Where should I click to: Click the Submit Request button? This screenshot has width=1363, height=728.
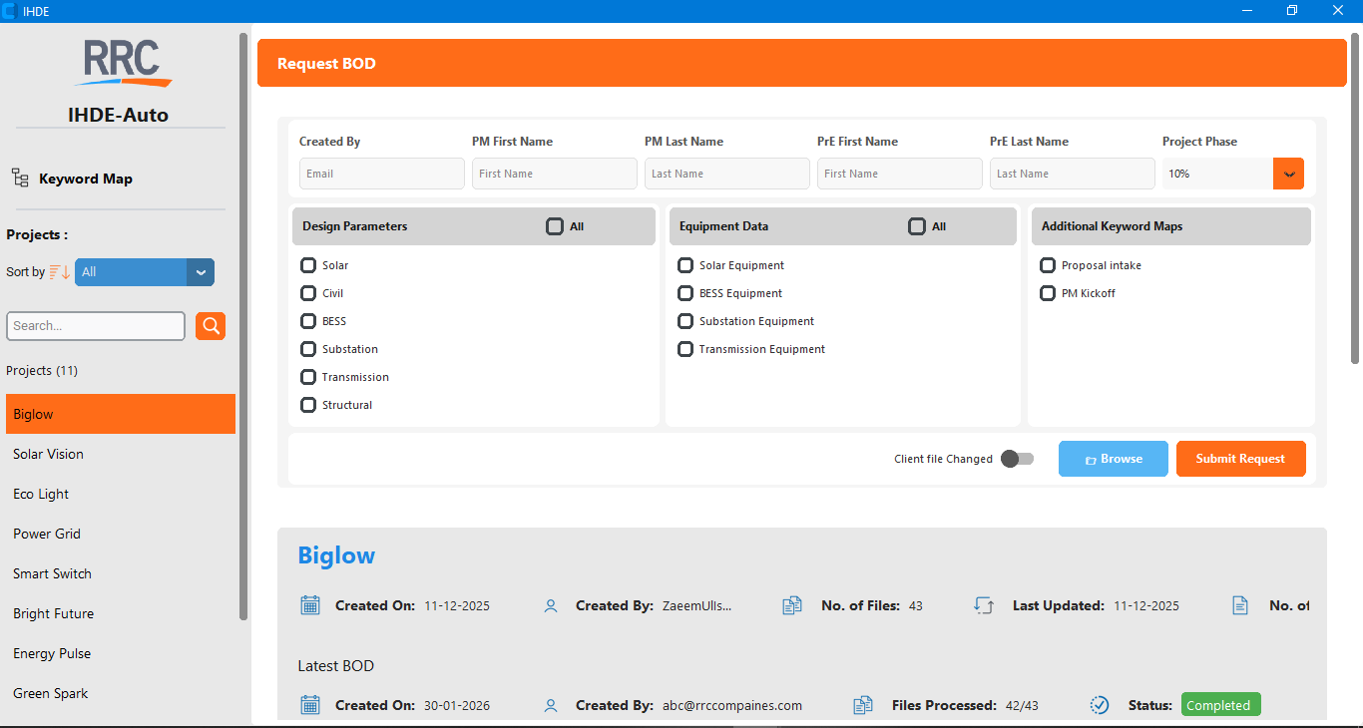tap(1241, 459)
